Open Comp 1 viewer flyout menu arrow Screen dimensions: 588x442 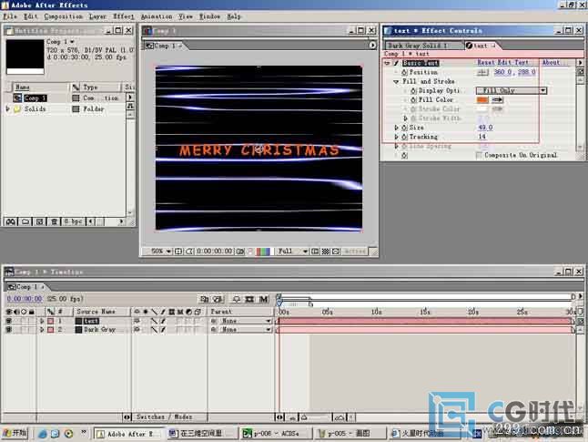pyautogui.click(x=372, y=46)
